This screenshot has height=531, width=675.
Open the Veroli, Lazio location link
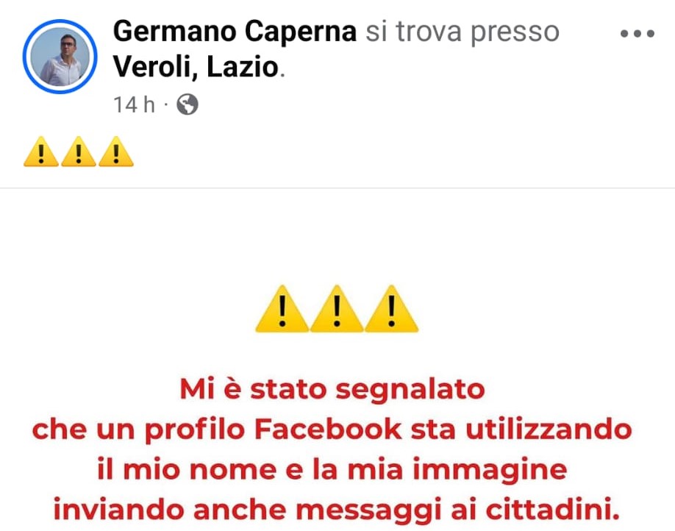196,67
